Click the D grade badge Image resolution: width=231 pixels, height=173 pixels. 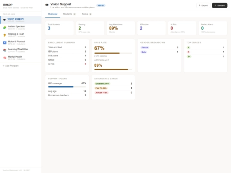point(188,52)
